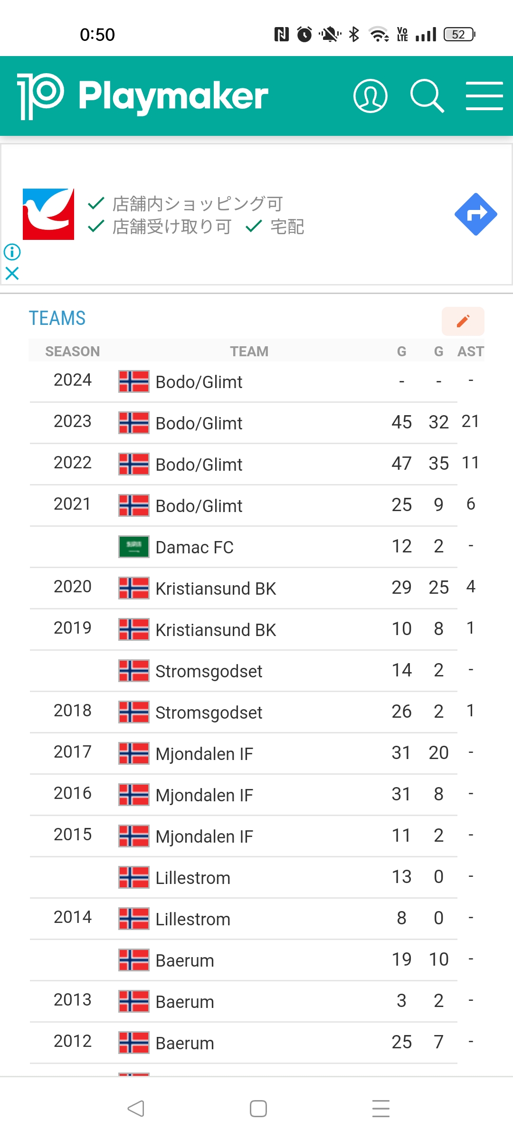
Task: Open Lillestrom 2014 team link
Action: (193, 919)
